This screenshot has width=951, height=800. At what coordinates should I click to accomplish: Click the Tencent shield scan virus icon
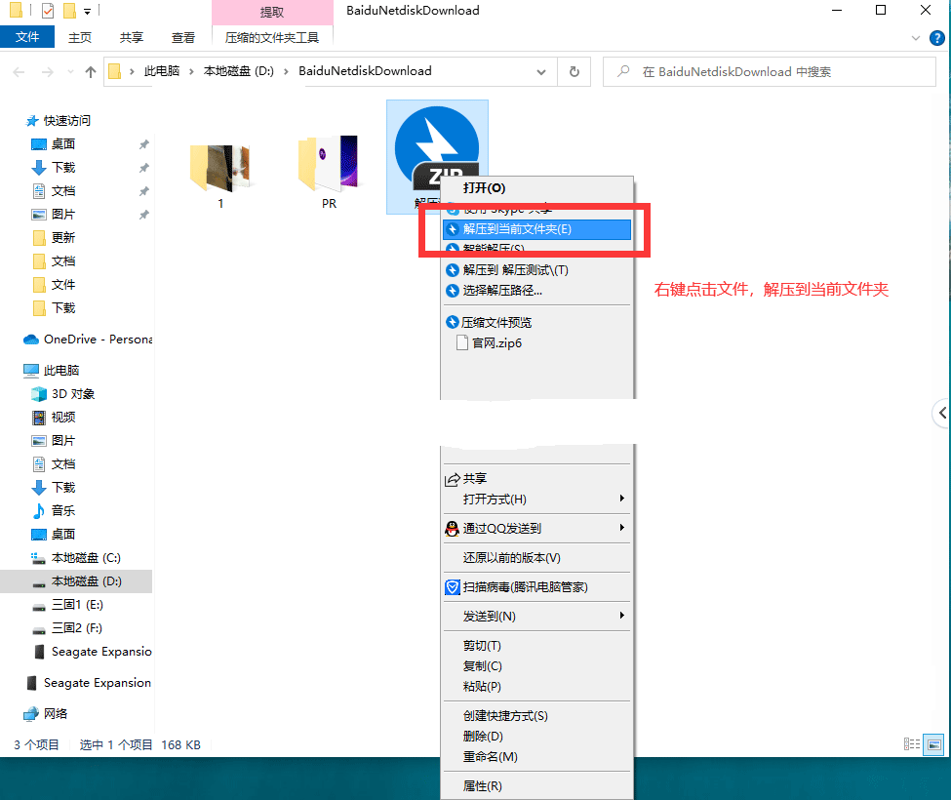453,587
